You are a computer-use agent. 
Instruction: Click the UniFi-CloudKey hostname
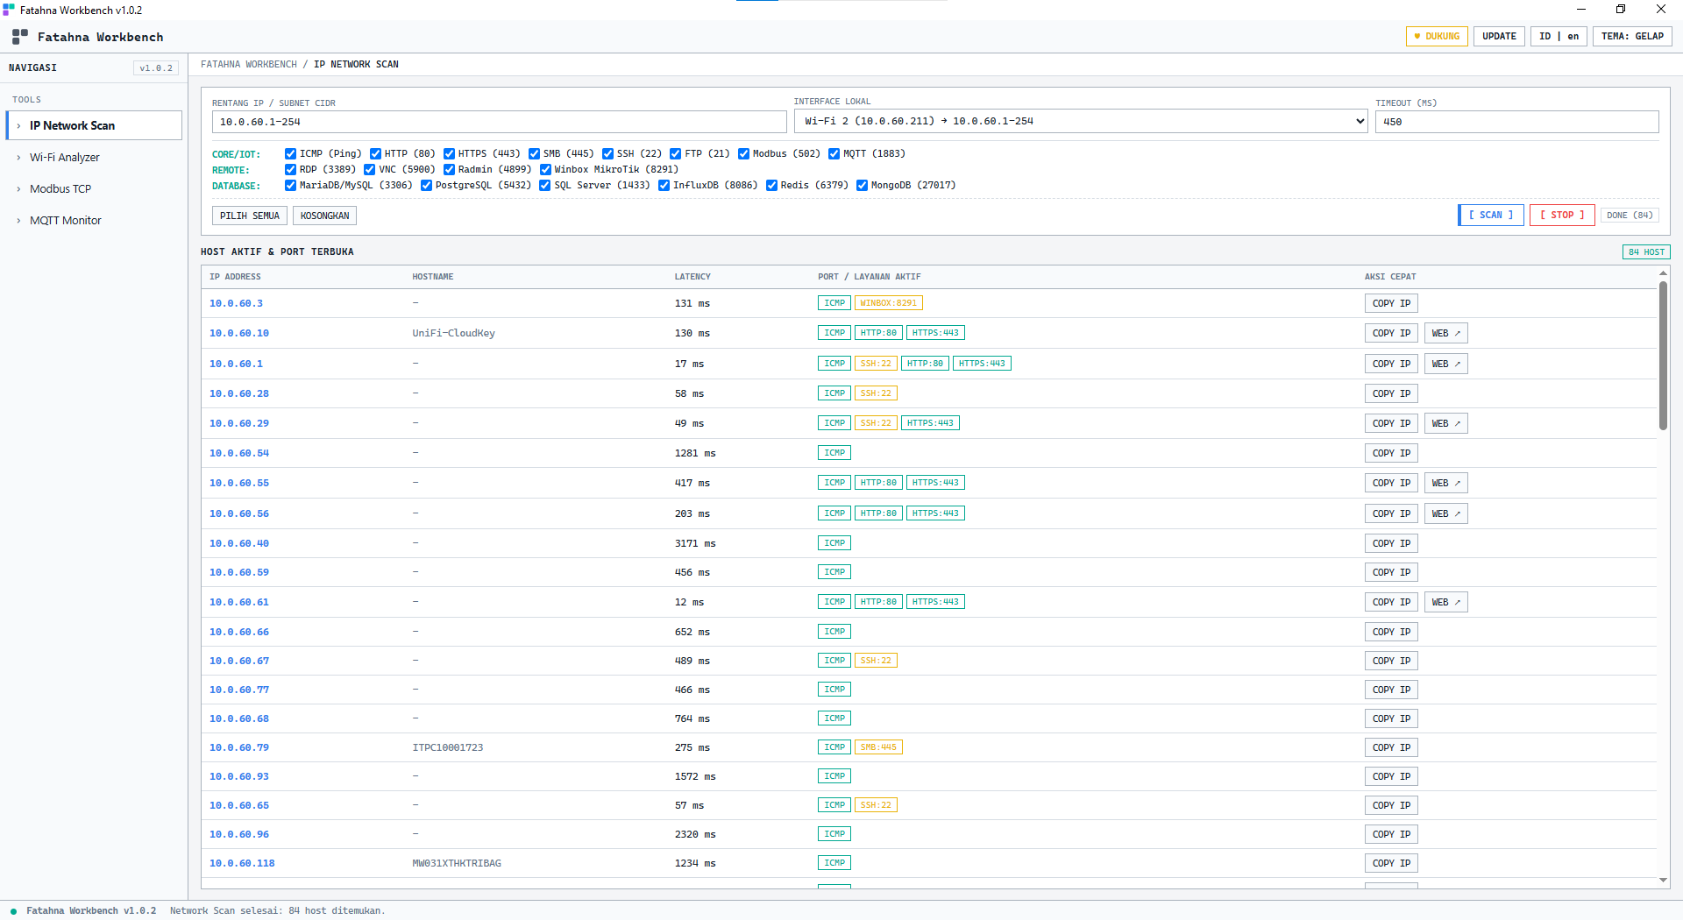point(453,333)
